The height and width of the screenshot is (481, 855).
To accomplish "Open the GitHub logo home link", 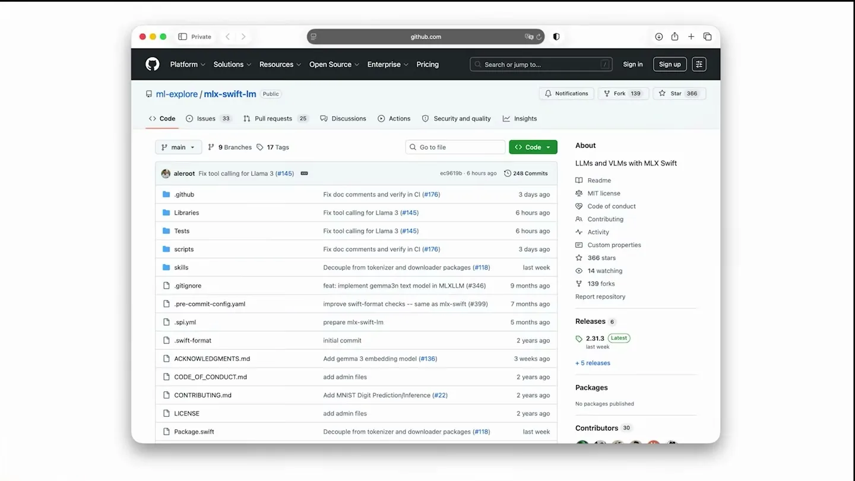I will (153, 64).
